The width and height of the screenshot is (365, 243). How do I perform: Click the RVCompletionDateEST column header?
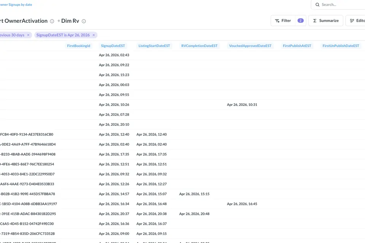coord(199,46)
